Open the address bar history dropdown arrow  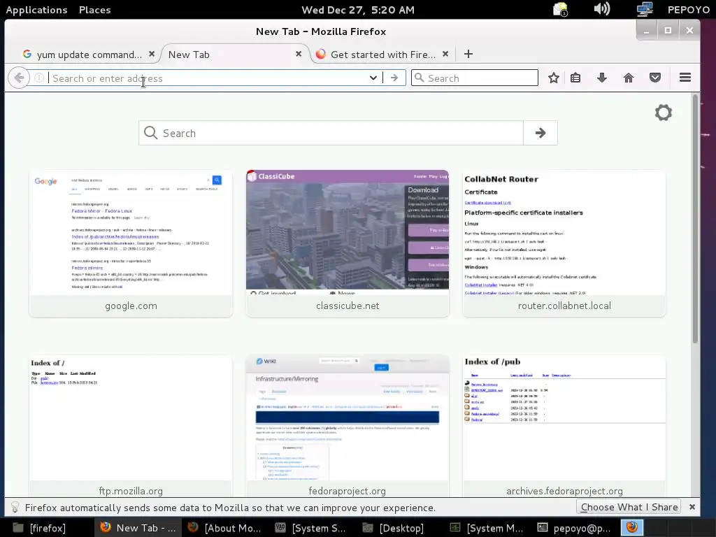click(373, 78)
